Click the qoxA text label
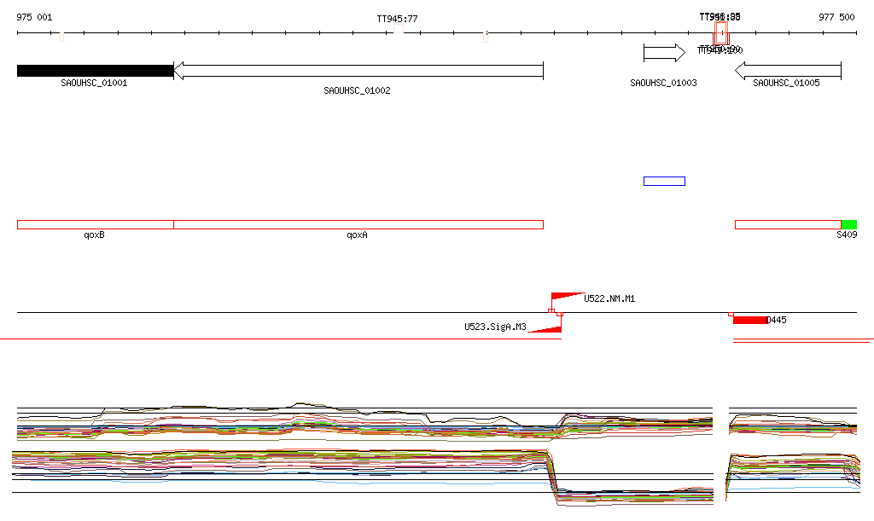The image size is (874, 521). point(357,234)
